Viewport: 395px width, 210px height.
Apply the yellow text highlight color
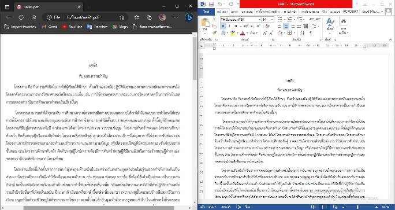click(233, 33)
